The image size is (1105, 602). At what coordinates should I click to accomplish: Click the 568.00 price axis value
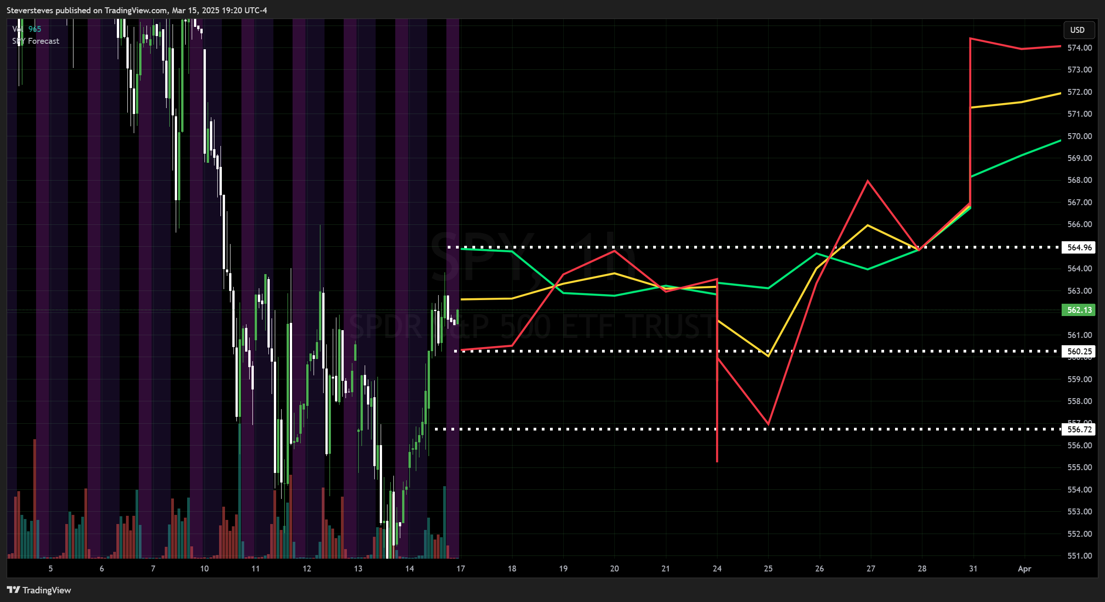coord(1079,180)
